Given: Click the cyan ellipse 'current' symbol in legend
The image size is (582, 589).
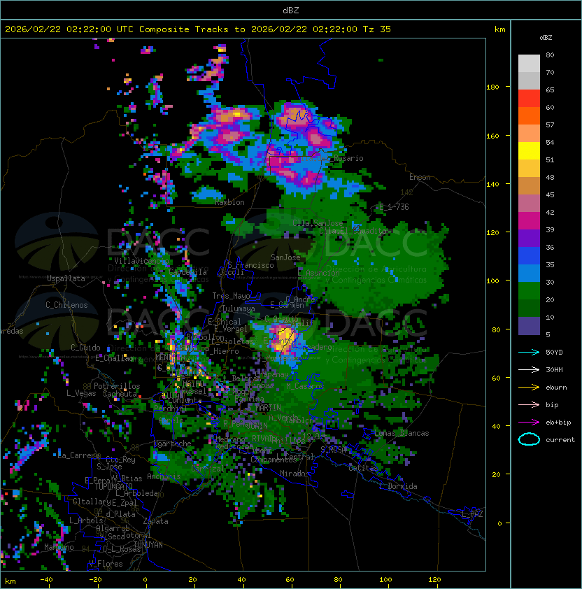Looking at the screenshot, I should [529, 439].
